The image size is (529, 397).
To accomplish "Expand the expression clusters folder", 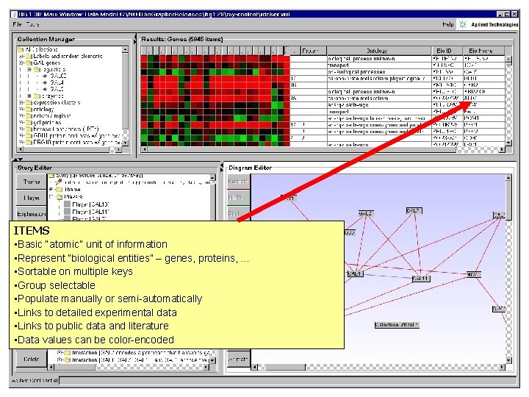I will [x=21, y=103].
